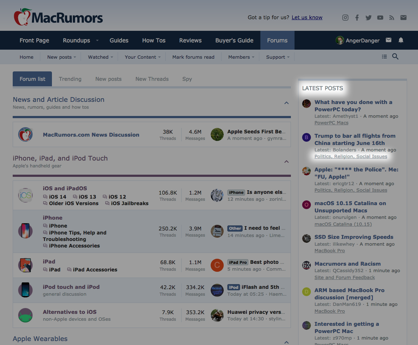Open Home in sub navigation
418x345 pixels.
27,57
